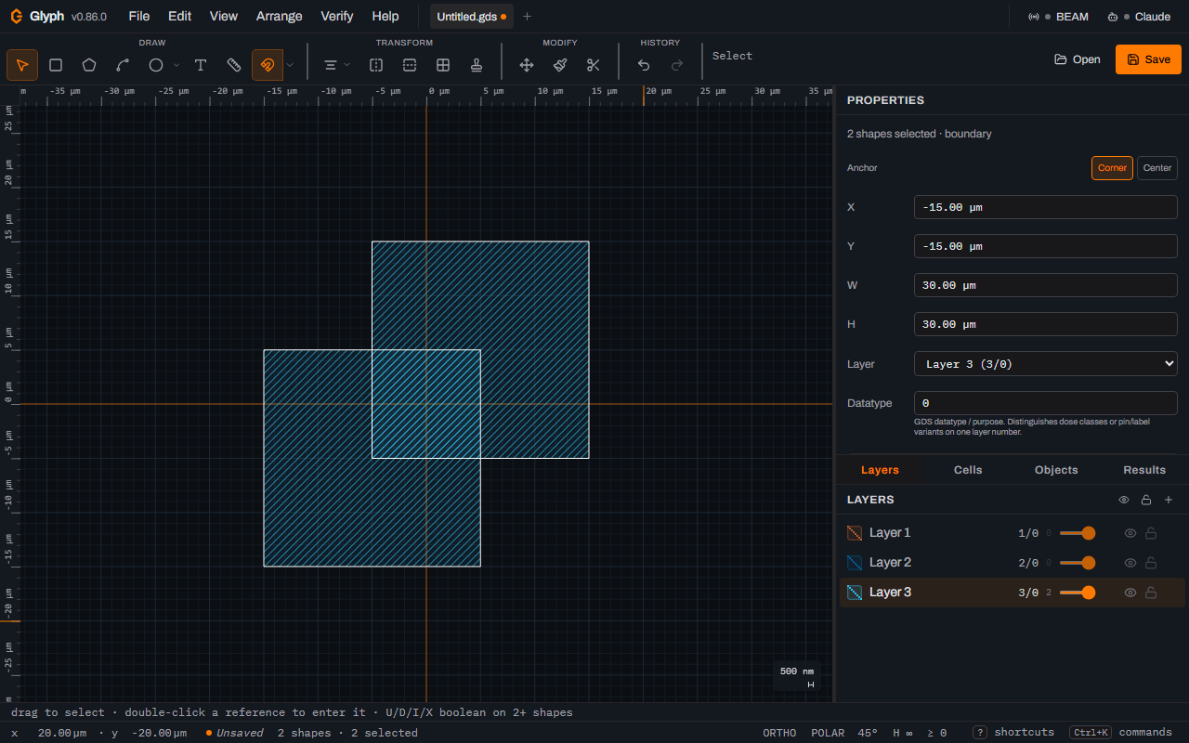
Task: Expand the Circle tool options arrow
Action: pos(176,65)
